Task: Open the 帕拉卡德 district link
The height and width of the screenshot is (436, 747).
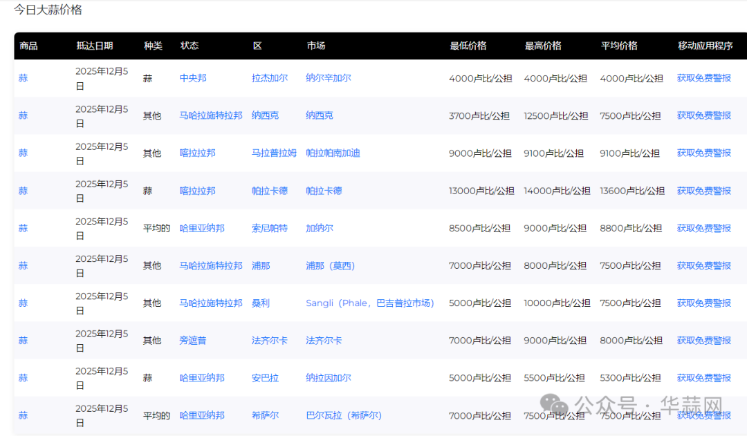Action: click(x=270, y=191)
